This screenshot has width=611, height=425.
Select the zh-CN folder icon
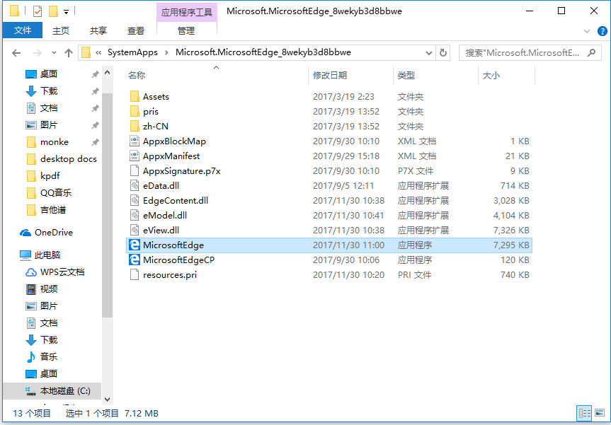135,126
